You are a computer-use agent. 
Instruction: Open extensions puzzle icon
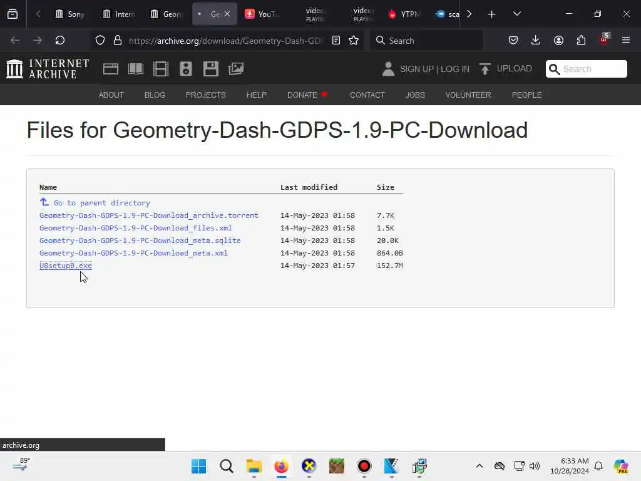pos(581,41)
